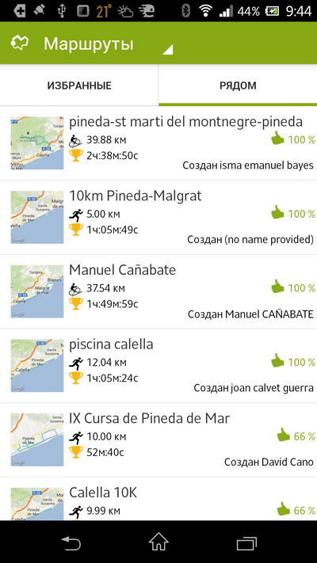Open map thumbnail of pineda-st marti route
The width and height of the screenshot is (317, 563).
tap(37, 143)
